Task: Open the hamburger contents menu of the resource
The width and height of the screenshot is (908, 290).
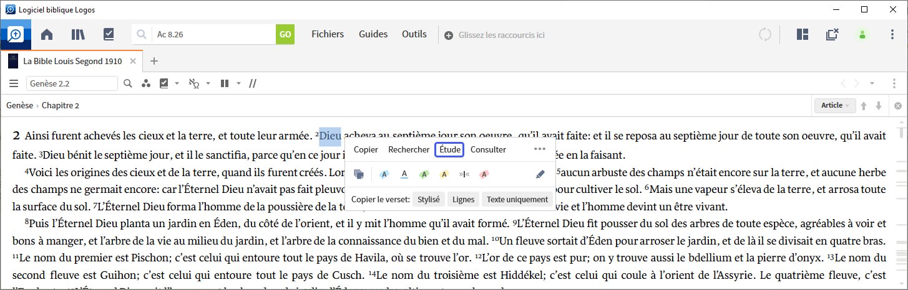Action: point(13,83)
